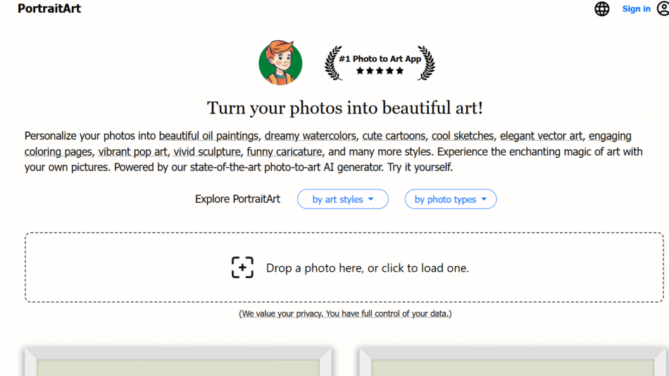Image resolution: width=669 pixels, height=376 pixels.
Task: Open the beautiful oil paintings link
Action: [x=209, y=136]
